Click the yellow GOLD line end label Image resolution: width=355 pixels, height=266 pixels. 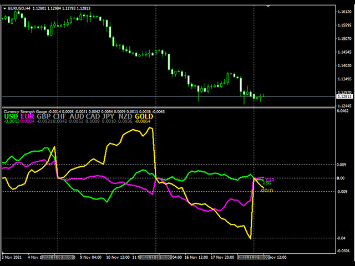click(x=267, y=191)
